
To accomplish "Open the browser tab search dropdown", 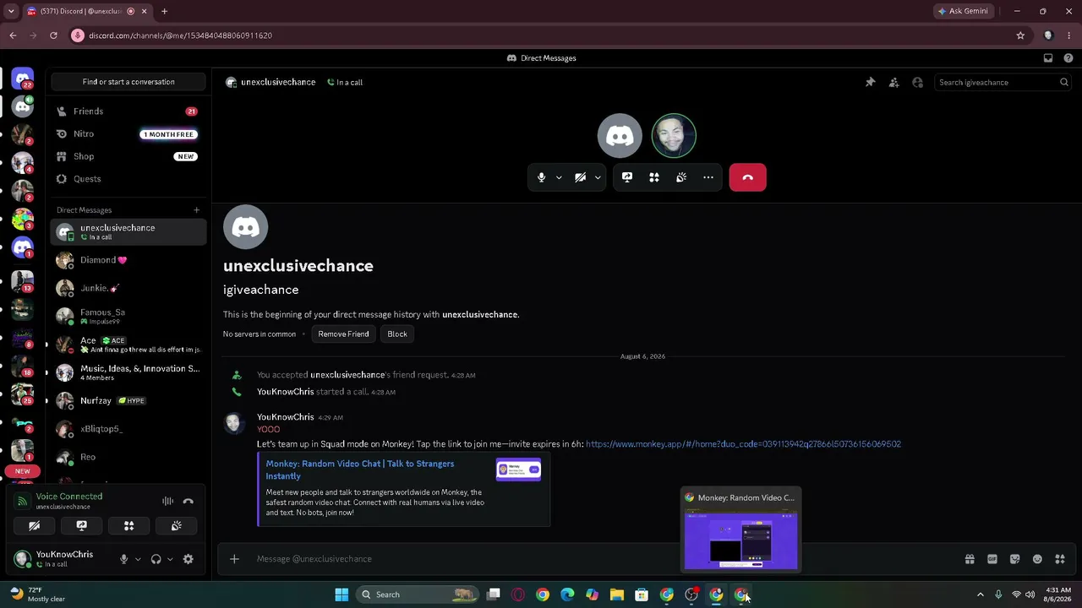I will (x=11, y=11).
